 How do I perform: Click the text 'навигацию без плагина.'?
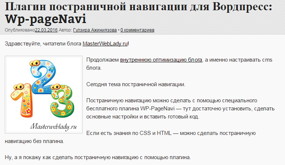[x=35, y=141]
